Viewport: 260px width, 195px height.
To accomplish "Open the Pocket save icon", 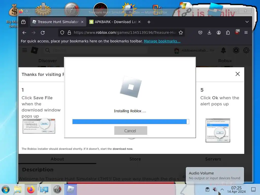I will click(200, 33).
